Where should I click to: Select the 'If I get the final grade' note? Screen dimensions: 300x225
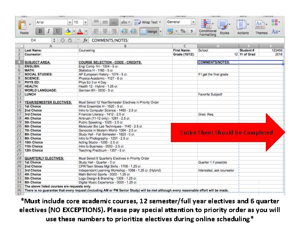(218, 75)
